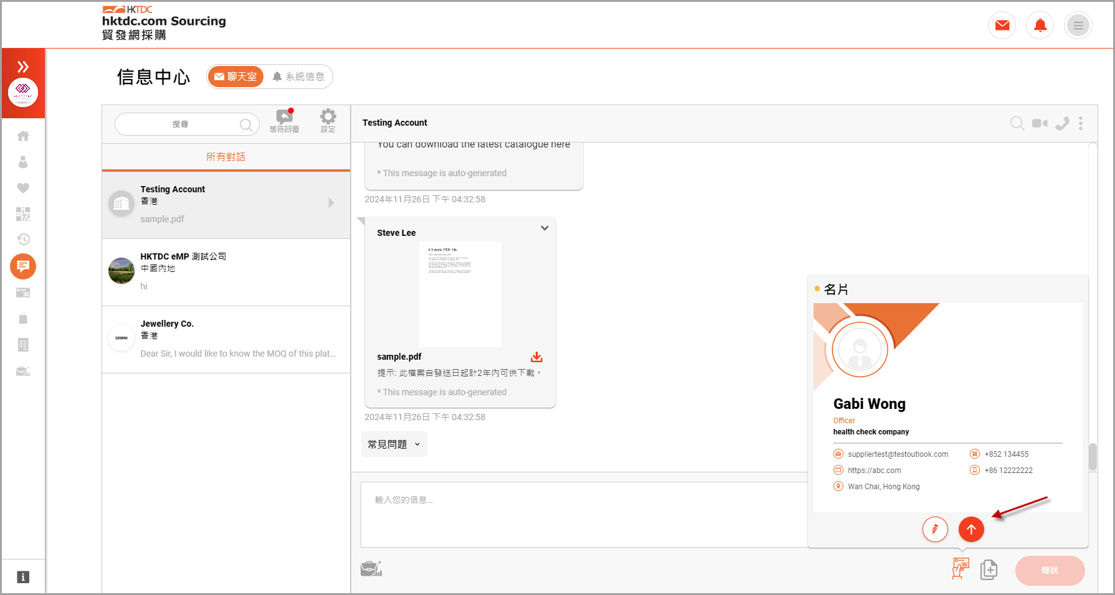
Task: Open the notification bell in header
Action: point(1040,26)
